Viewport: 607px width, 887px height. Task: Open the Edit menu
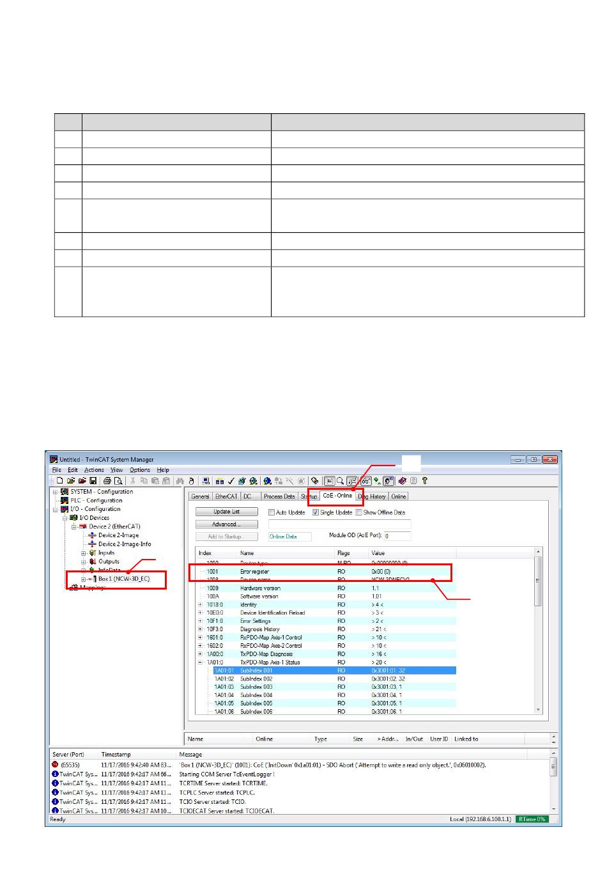(73, 470)
